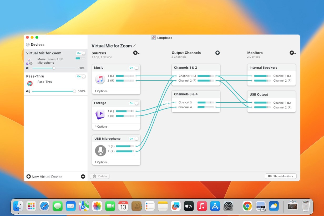Click Channel 4 in Channels 3 & 4
Image resolution: width=324 pixels, height=216 pixels.
(185, 107)
